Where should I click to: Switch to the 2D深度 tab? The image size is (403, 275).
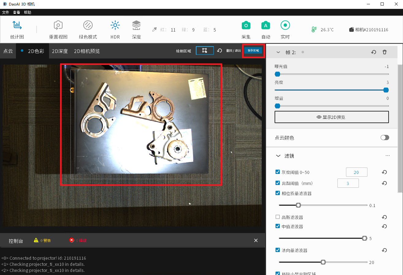tap(60, 51)
